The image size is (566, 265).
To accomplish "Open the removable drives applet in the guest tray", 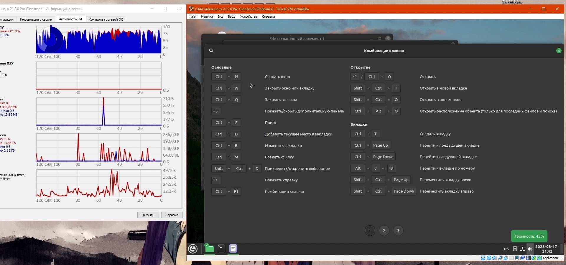I will coord(515,249).
